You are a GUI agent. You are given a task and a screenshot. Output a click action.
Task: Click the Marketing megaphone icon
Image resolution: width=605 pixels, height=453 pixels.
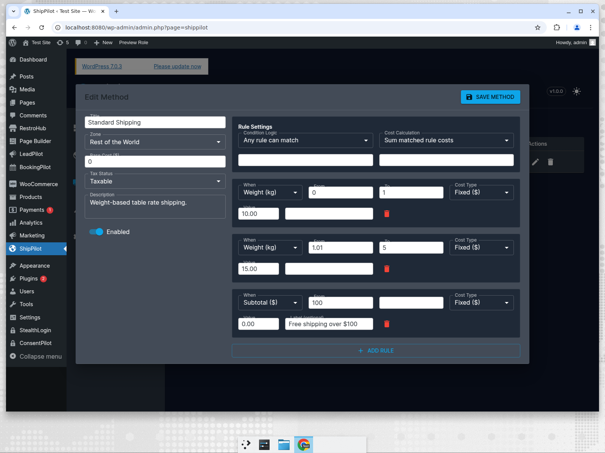coord(13,236)
